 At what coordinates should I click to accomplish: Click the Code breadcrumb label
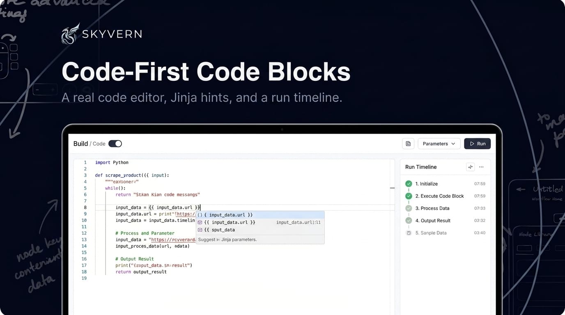[99, 144]
